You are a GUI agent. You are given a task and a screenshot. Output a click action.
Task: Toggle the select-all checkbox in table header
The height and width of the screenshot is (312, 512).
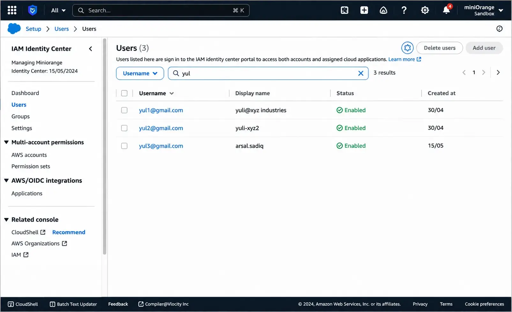tap(124, 93)
